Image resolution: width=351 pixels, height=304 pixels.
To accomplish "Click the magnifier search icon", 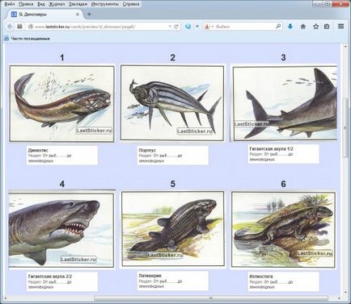I will click(278, 27).
